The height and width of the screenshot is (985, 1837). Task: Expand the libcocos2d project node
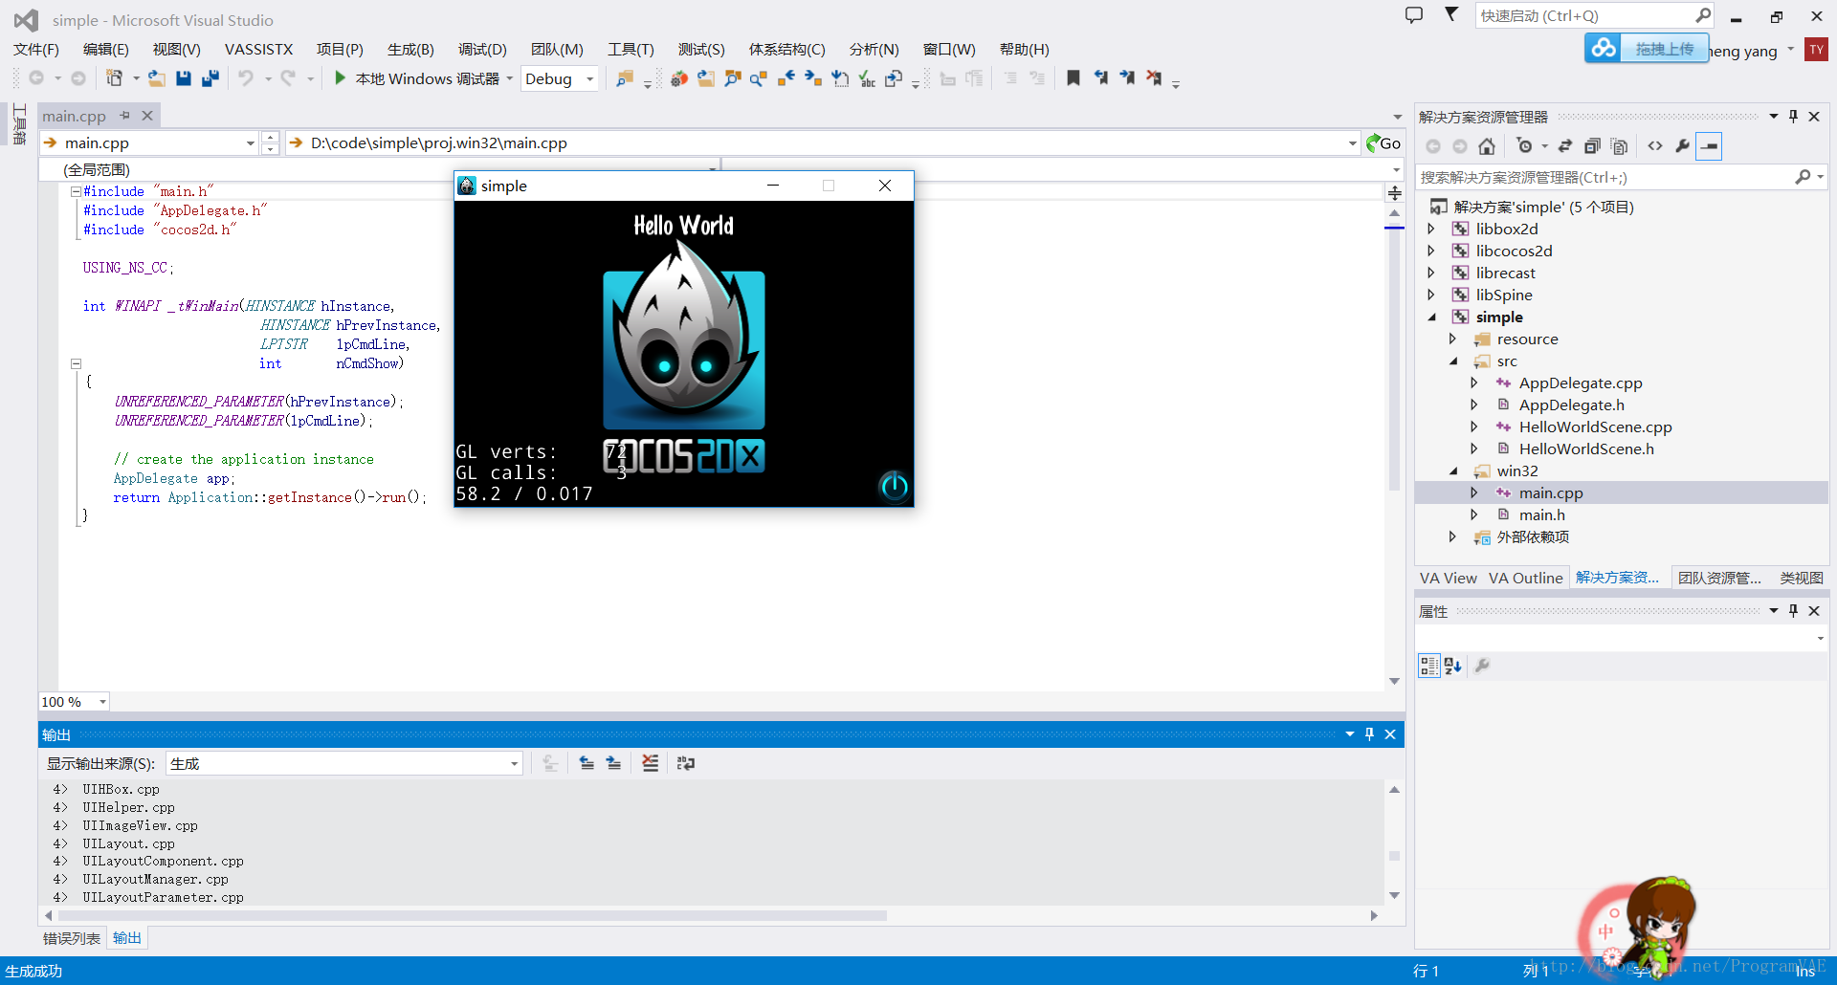click(x=1431, y=251)
